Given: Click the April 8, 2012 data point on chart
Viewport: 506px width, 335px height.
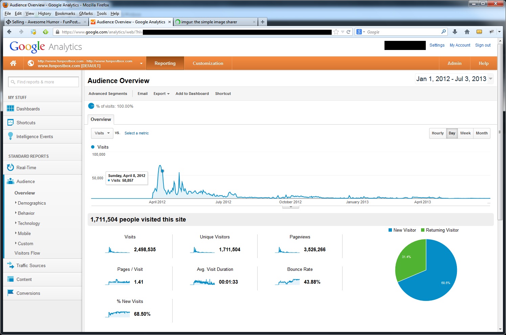Looking at the screenshot, I should point(162,171).
